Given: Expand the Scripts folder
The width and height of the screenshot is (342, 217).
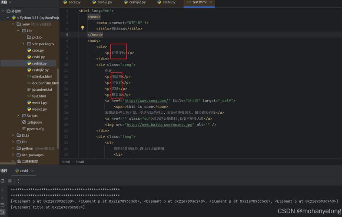Looking at the screenshot, I should coord(18,115).
